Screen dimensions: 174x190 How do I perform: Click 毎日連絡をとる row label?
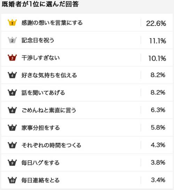(x=40, y=180)
